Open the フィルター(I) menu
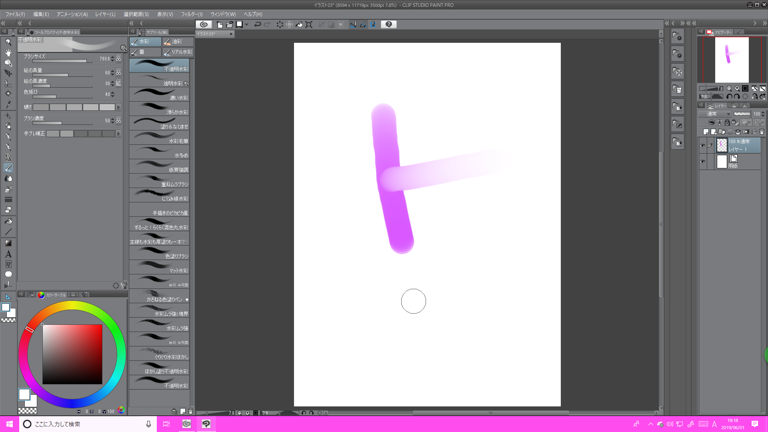The height and width of the screenshot is (432, 768). (192, 14)
